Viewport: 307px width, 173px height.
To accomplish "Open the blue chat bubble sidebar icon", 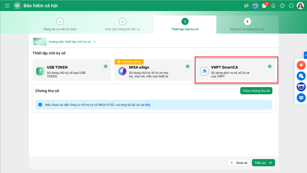I will pyautogui.click(x=301, y=76).
